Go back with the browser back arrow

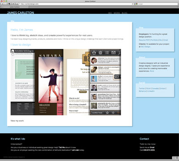click(2, 4)
